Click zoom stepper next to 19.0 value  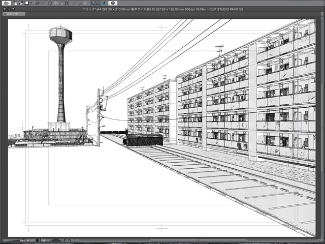[x=29, y=239]
